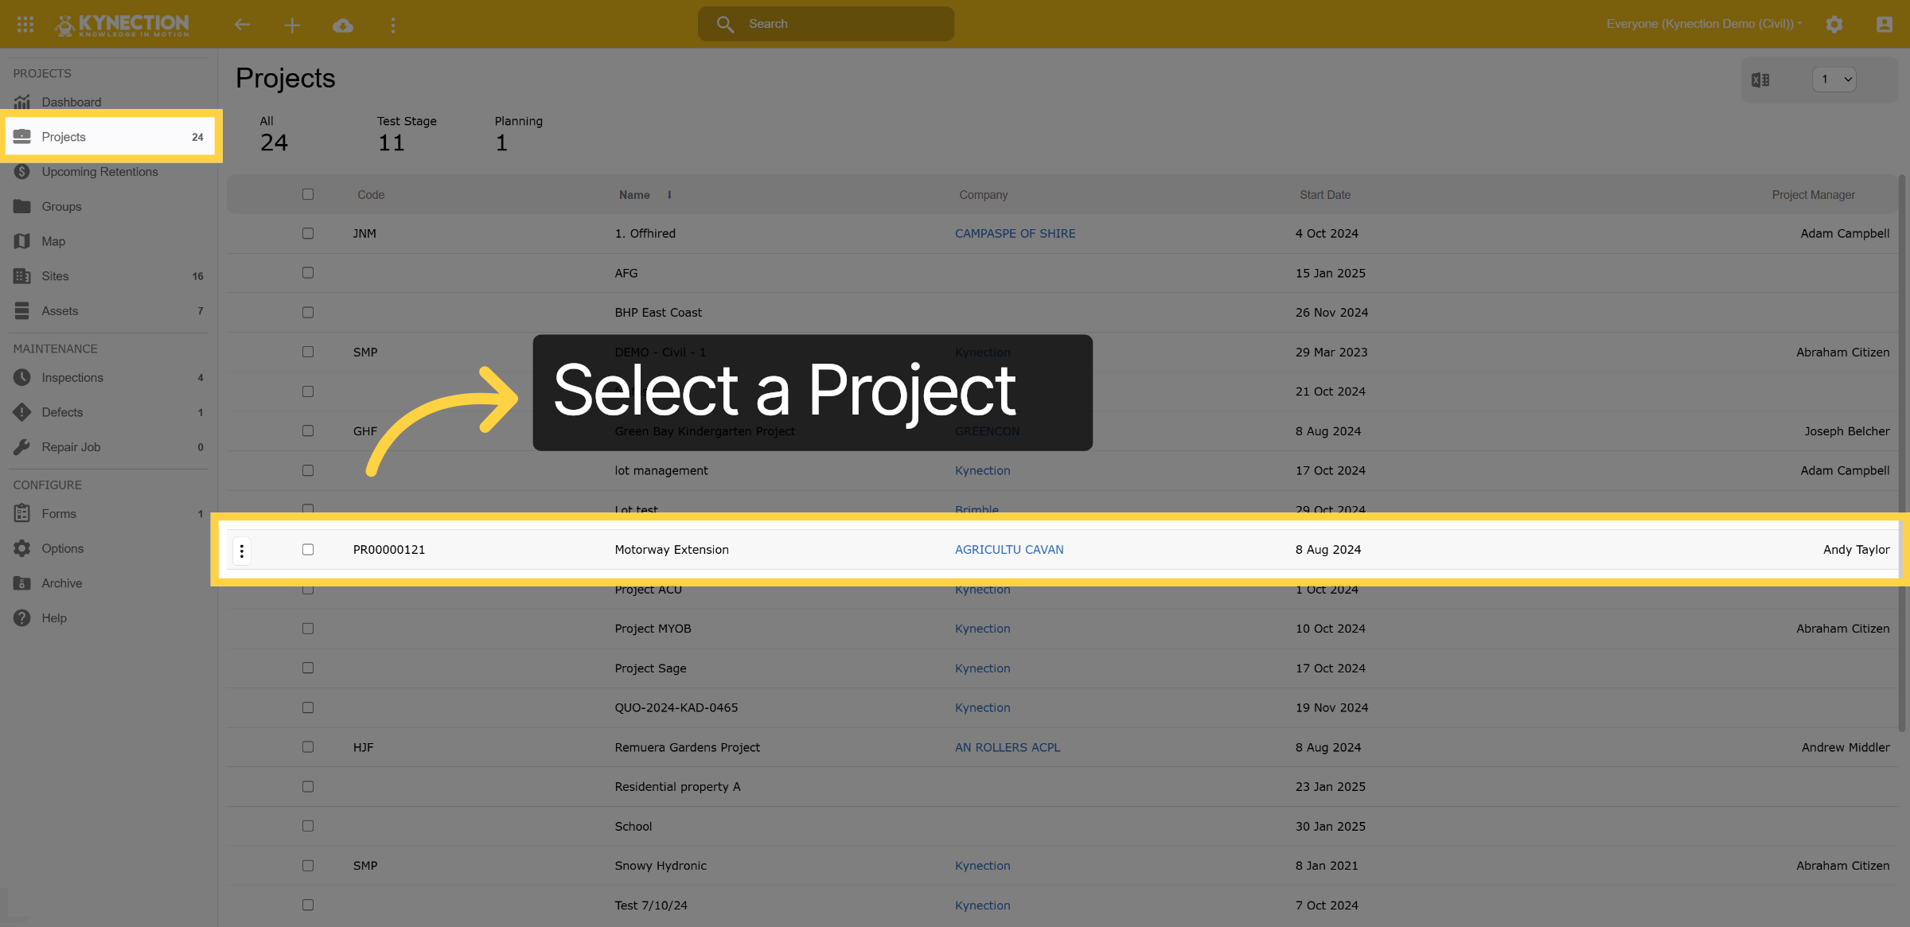
Task: Select the Residential property A row name
Action: [677, 787]
